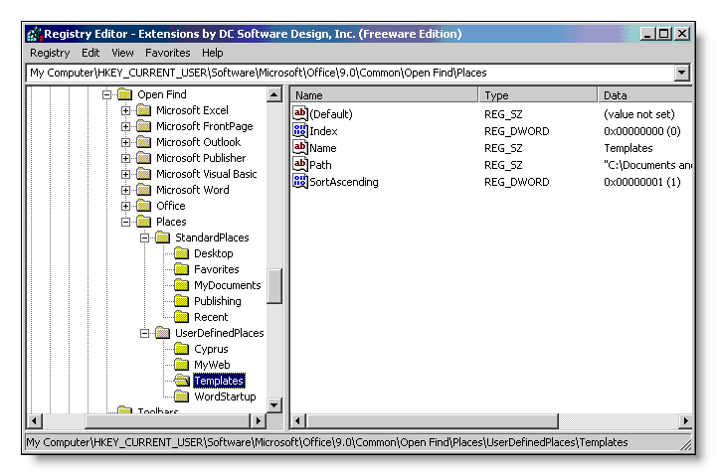Click the Microsoft Word folder icon
Image resolution: width=717 pixels, height=476 pixels.
(143, 190)
